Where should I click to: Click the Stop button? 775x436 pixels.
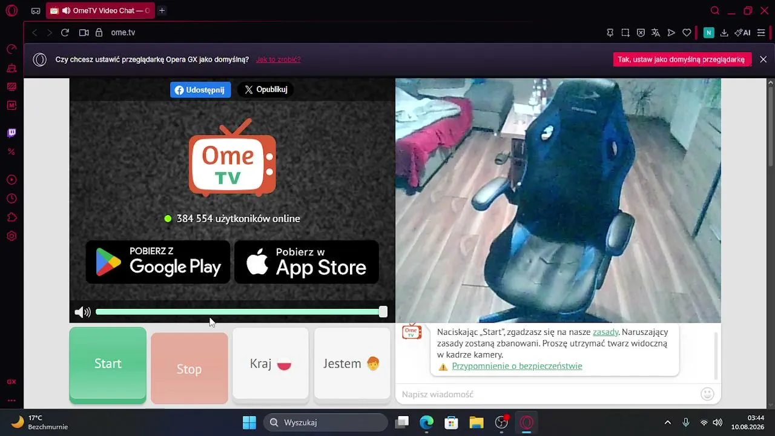pos(190,368)
